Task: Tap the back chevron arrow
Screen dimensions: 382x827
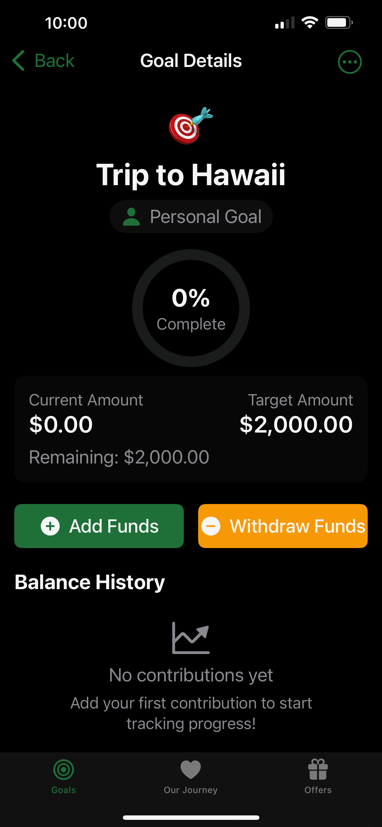Action: click(19, 60)
